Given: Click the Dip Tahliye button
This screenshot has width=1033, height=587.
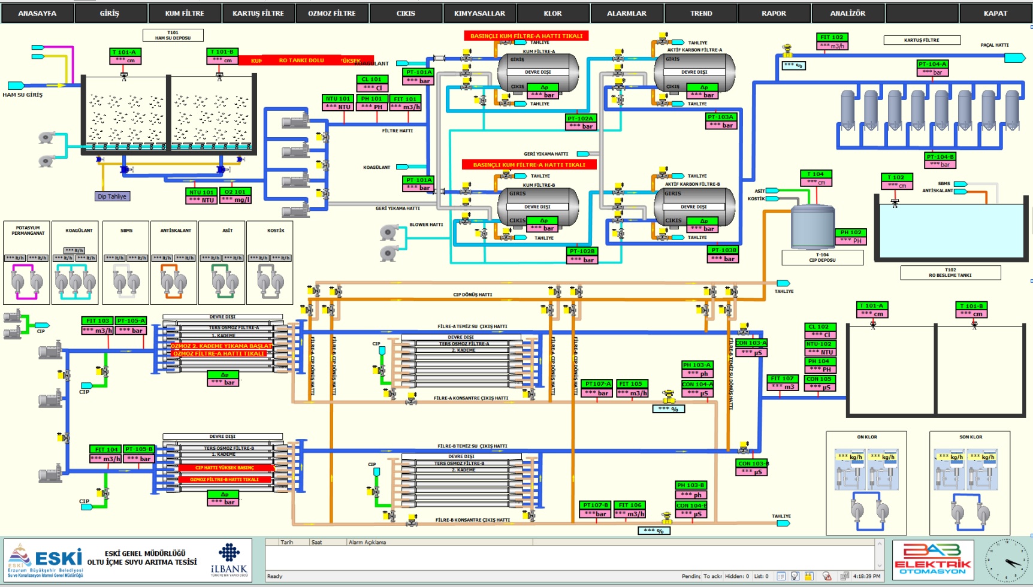Looking at the screenshot, I should click(x=112, y=196).
